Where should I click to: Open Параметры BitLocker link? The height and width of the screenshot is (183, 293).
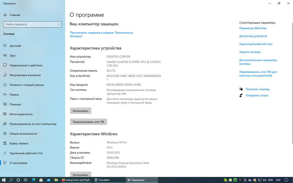coord(253,28)
